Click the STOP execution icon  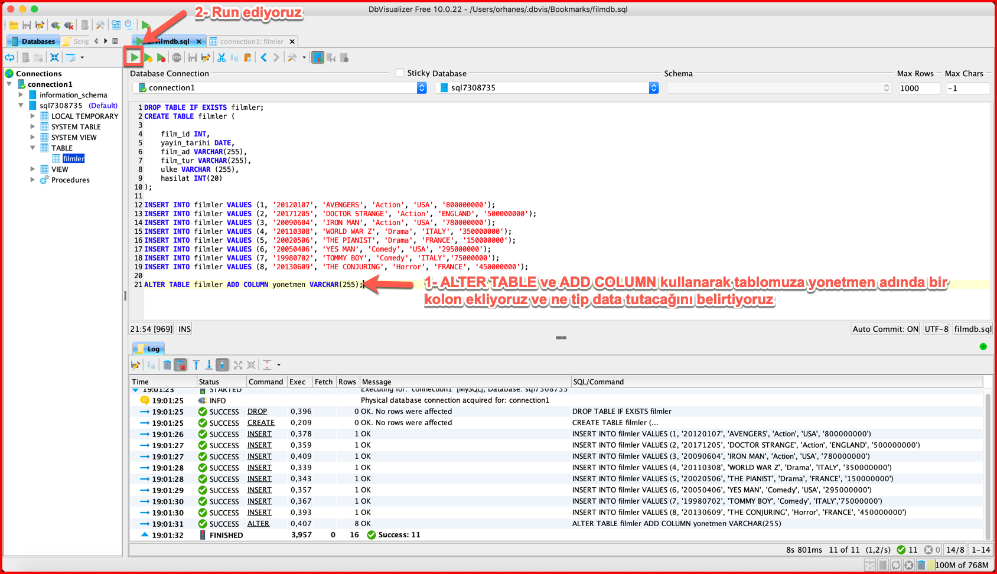[x=177, y=58]
